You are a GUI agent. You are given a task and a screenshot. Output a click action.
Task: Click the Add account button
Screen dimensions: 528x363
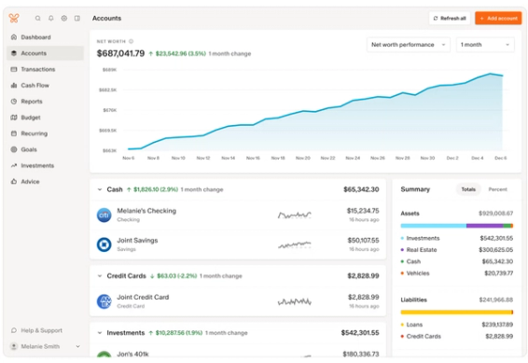[x=498, y=18]
